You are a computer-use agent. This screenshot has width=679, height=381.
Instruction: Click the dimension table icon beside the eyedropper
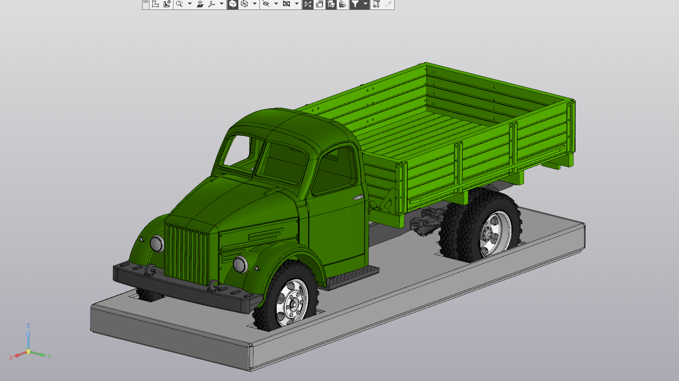376,4
